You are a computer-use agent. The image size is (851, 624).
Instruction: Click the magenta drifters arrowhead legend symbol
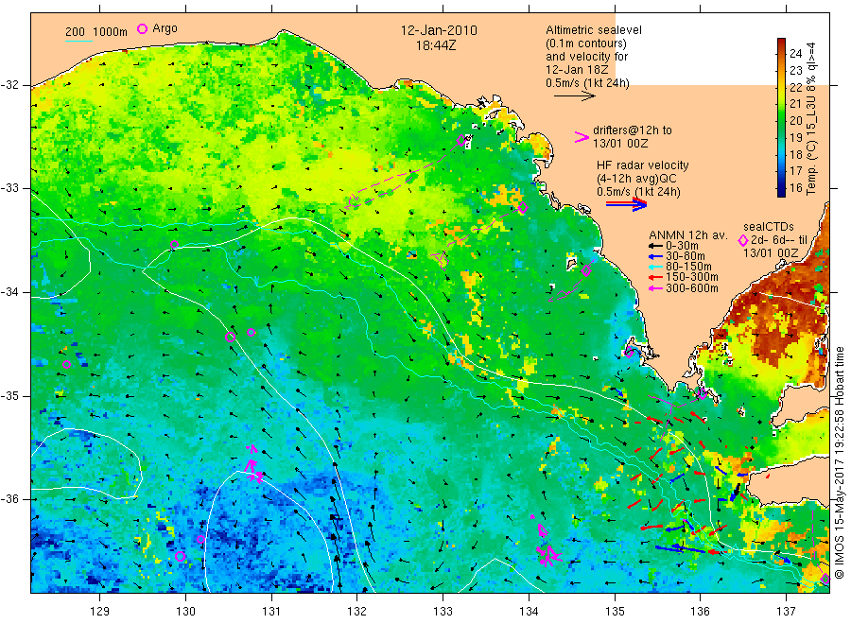(x=582, y=137)
